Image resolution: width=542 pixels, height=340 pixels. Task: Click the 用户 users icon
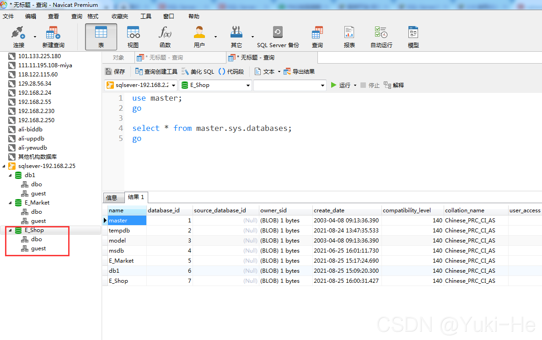click(199, 37)
